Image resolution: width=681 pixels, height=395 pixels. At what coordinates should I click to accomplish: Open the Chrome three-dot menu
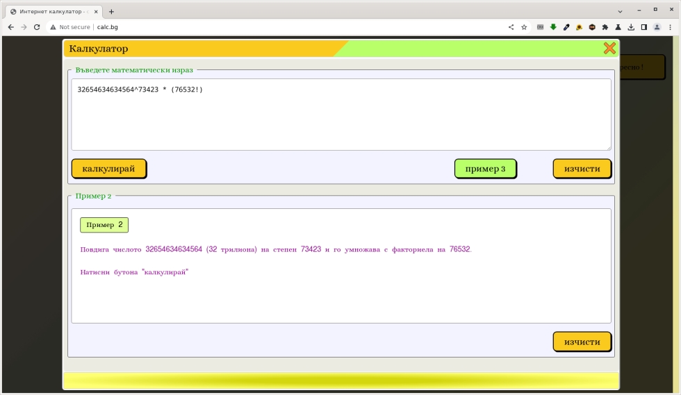pos(670,27)
